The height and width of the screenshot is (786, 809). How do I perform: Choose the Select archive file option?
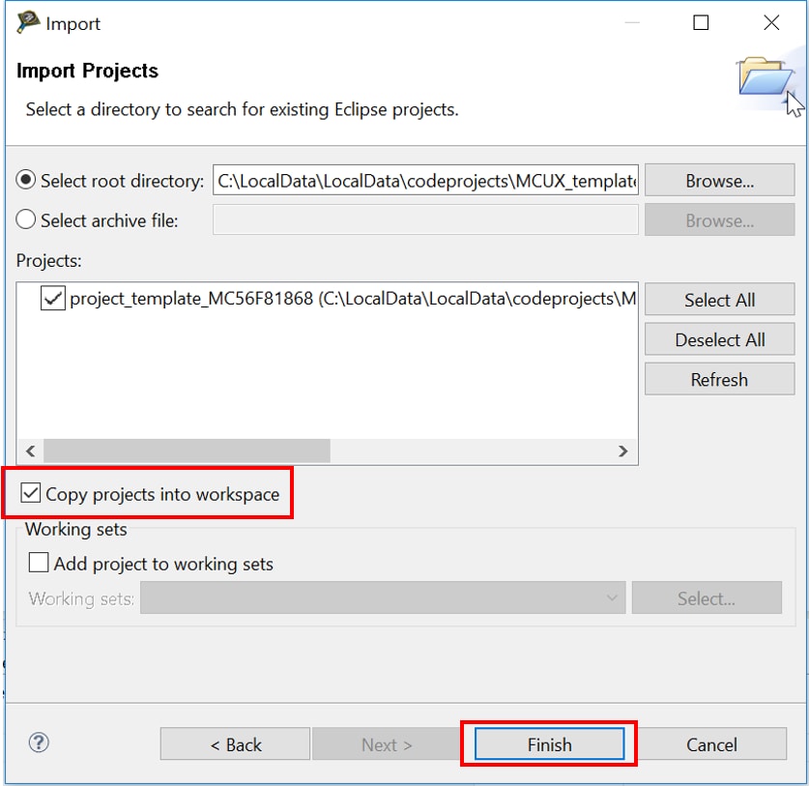pos(27,220)
